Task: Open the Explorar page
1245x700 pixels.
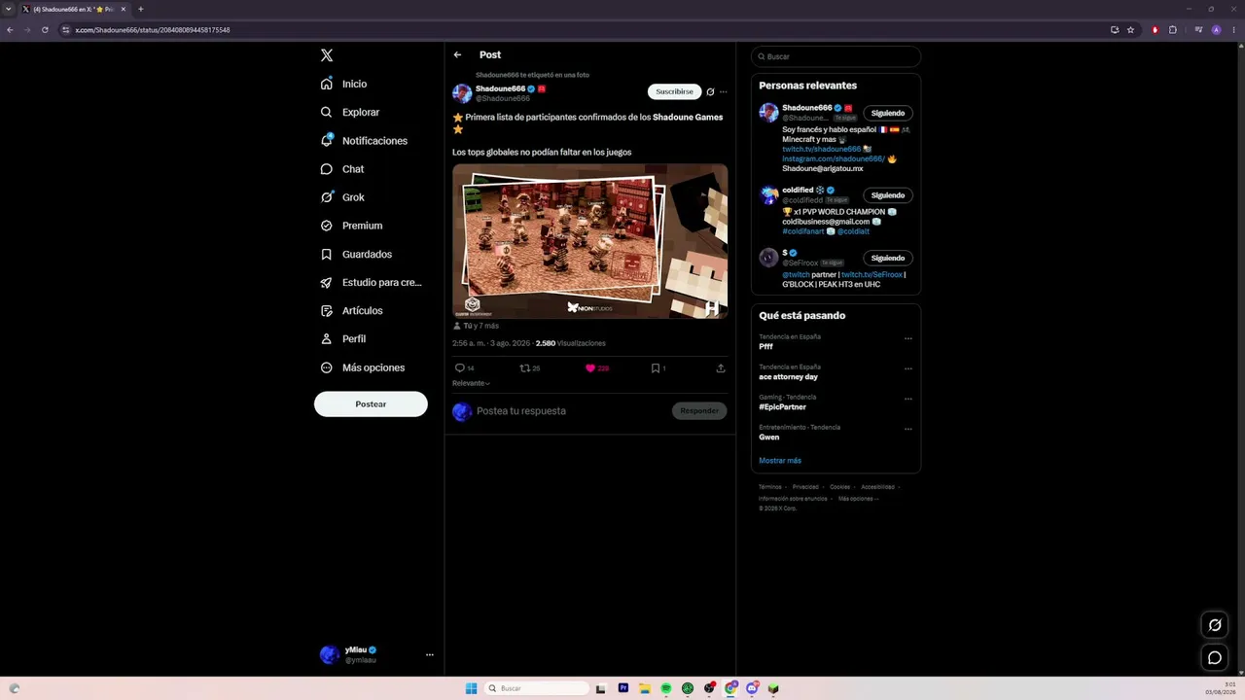Action: [x=350, y=112]
